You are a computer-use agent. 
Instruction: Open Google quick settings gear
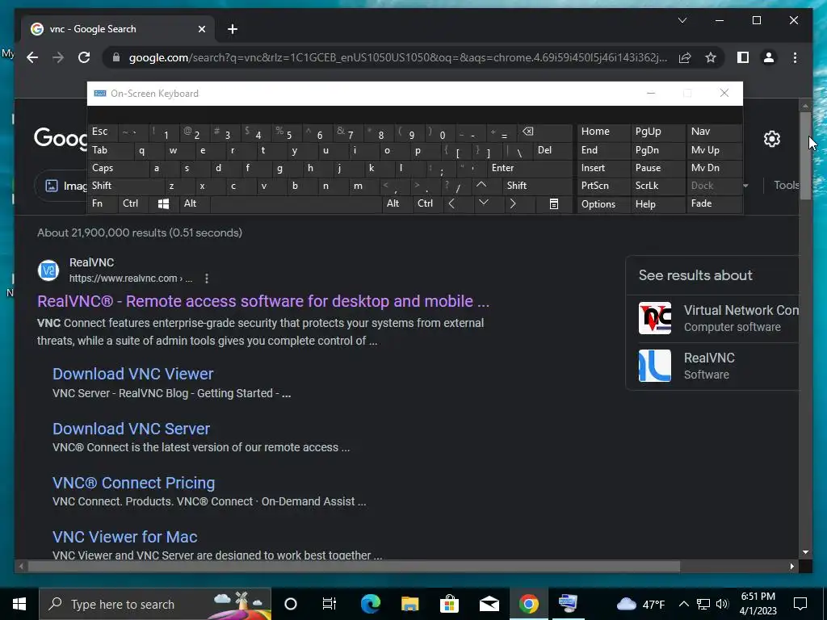click(x=771, y=139)
